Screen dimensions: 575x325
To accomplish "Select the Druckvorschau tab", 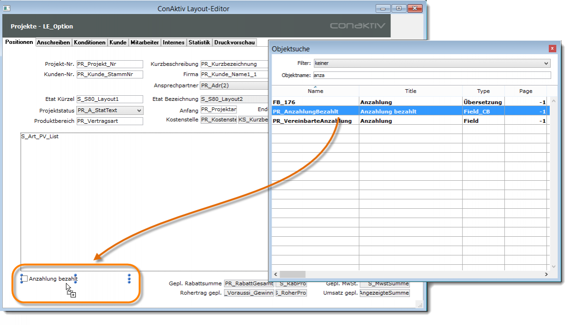I will point(235,42).
